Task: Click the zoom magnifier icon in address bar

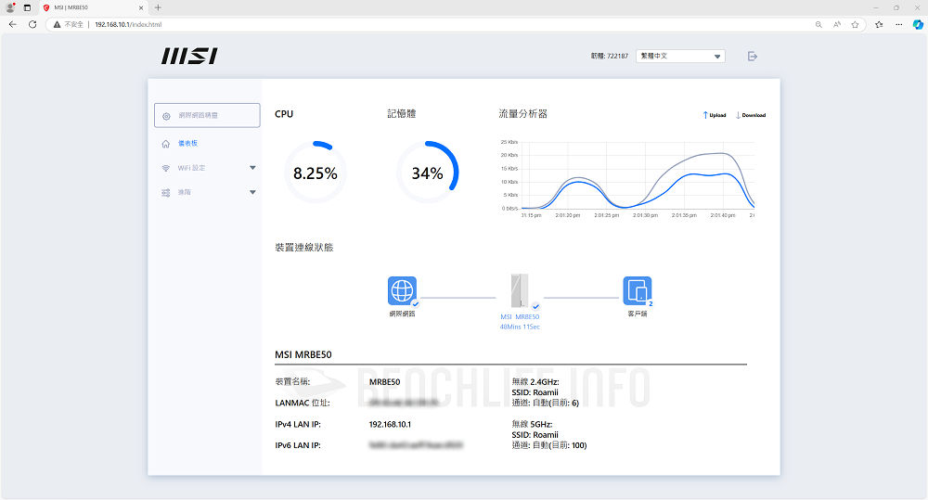Action: (818, 24)
